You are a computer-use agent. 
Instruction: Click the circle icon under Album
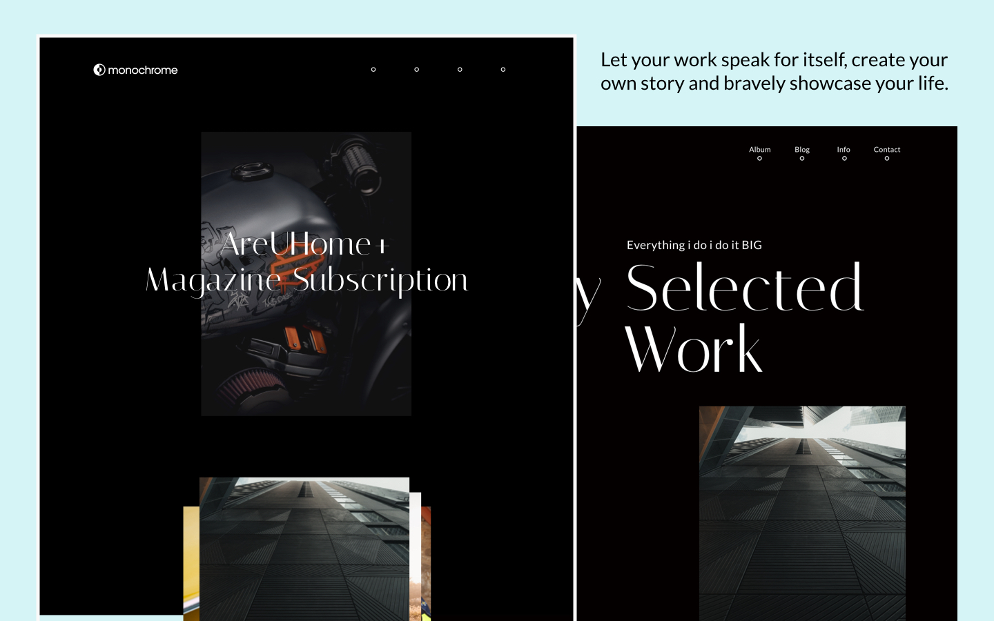pos(759,159)
